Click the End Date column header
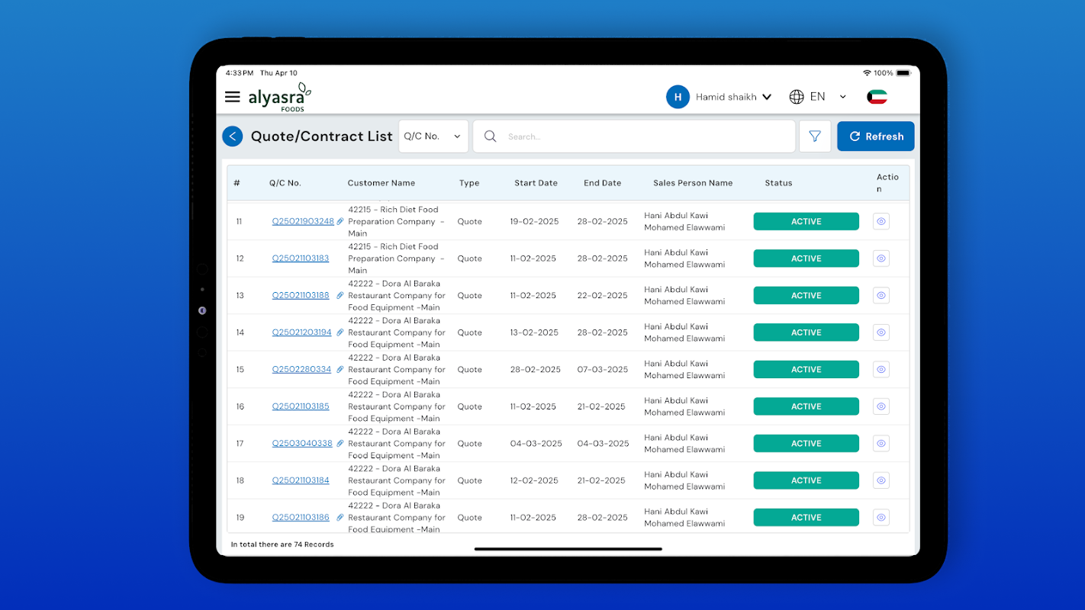 [x=603, y=183]
